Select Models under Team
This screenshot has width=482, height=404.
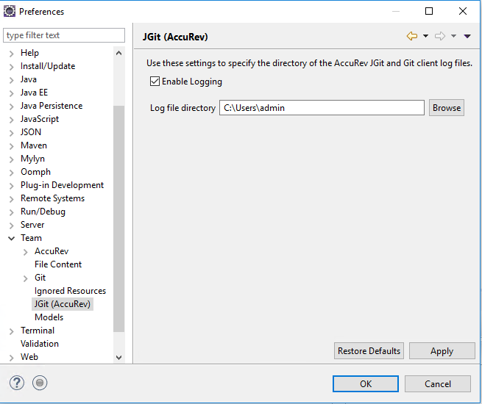(x=49, y=317)
